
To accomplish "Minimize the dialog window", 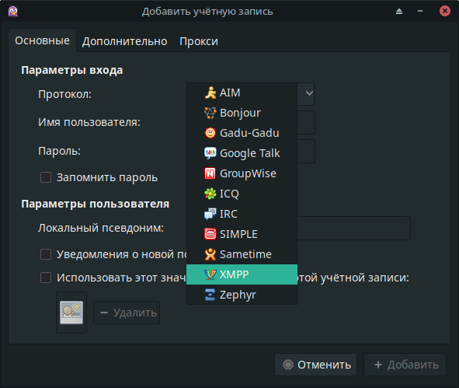I will pyautogui.click(x=420, y=11).
